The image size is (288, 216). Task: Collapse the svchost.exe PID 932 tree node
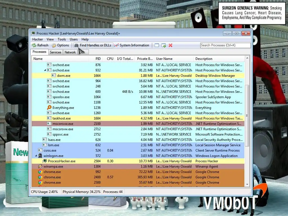[45, 70]
